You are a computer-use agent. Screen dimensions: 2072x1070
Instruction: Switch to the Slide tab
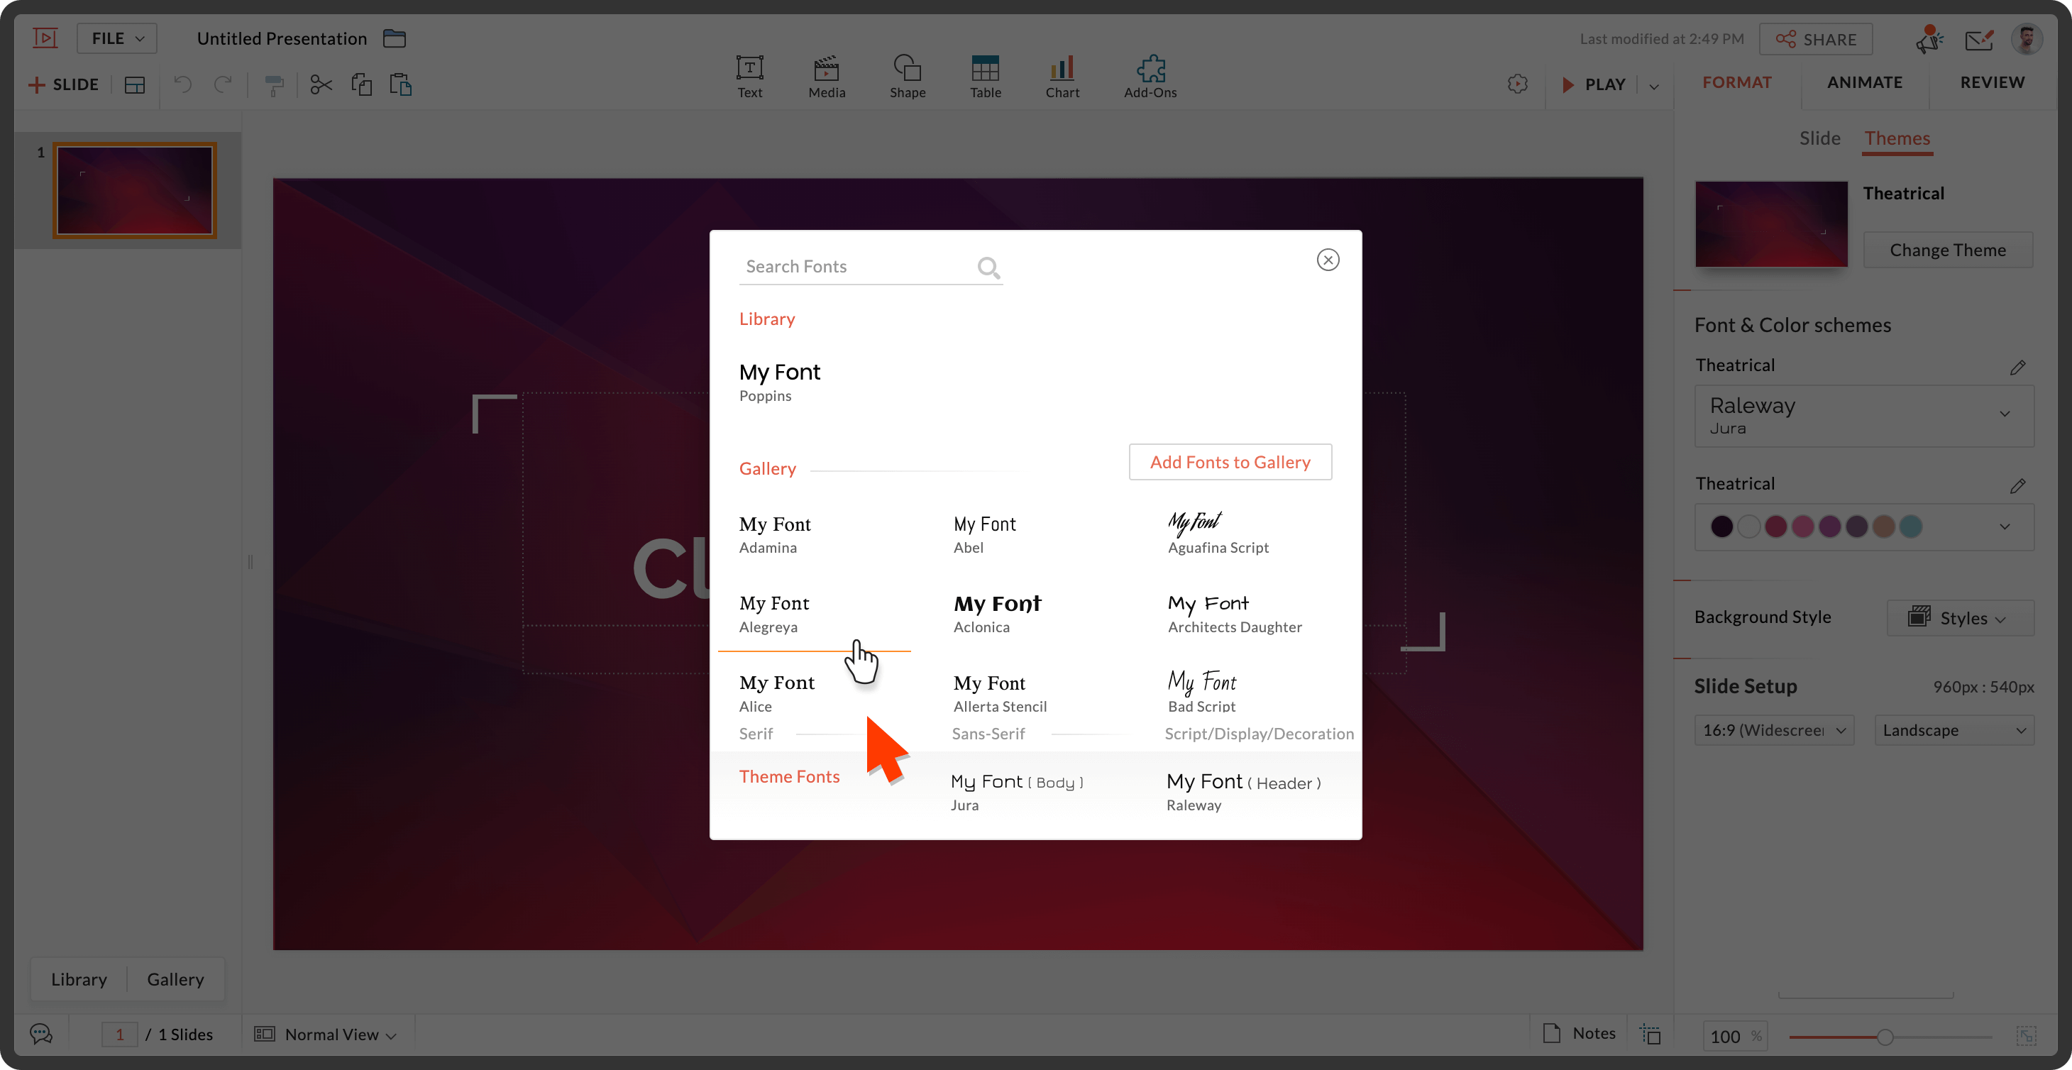pyautogui.click(x=1819, y=138)
